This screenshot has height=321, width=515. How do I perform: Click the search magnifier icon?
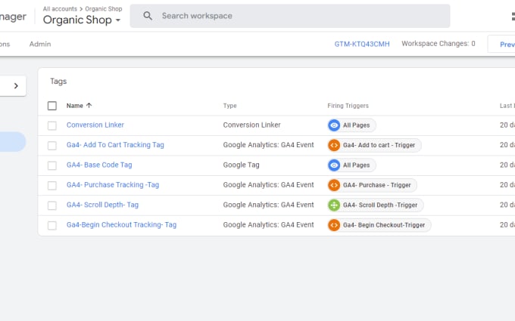(x=148, y=16)
